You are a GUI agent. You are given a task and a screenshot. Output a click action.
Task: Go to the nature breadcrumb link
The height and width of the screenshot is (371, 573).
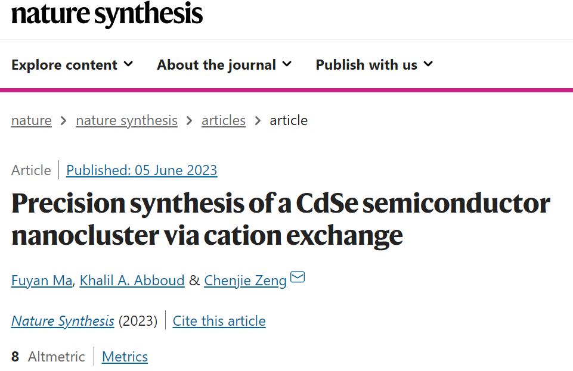point(32,120)
